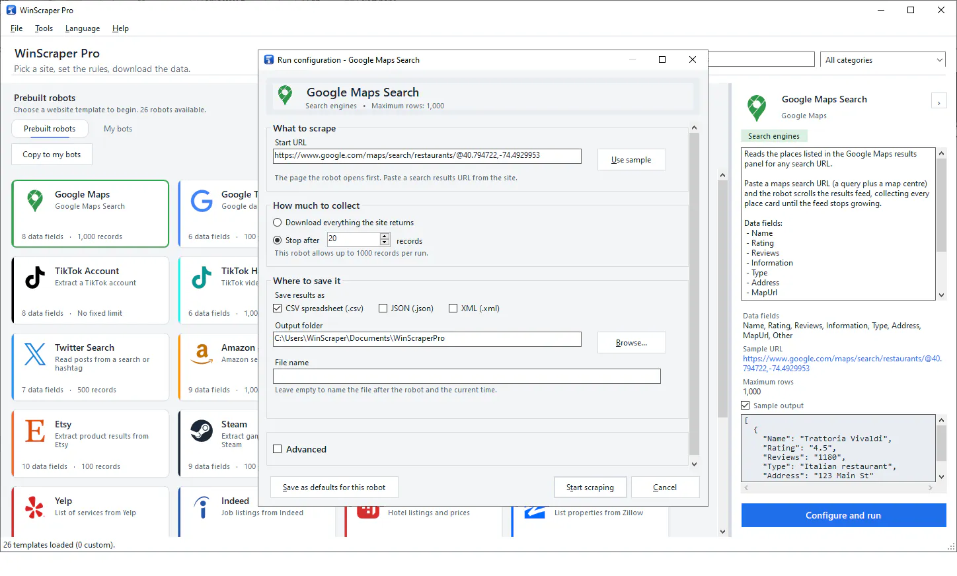Click the Google Maps pin in dialog header

click(285, 95)
